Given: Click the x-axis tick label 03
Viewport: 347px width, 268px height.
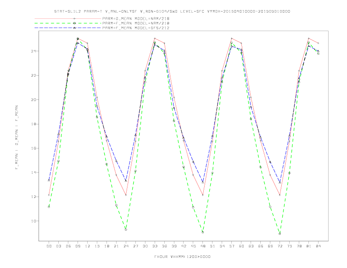Looking at the screenshot, I should [58, 246].
